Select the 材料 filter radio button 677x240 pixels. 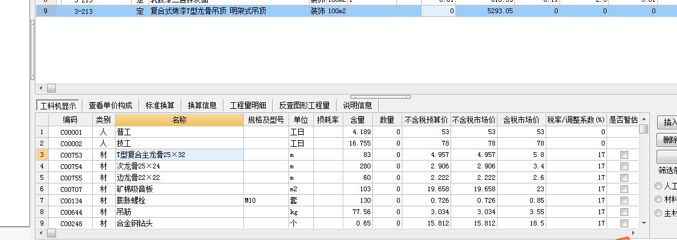pos(658,199)
